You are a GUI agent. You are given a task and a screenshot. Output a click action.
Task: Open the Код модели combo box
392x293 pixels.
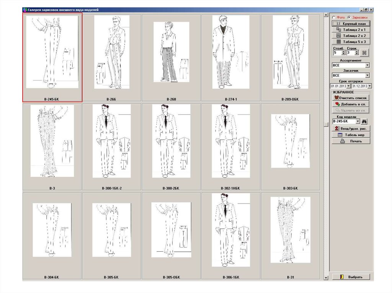(x=358, y=121)
